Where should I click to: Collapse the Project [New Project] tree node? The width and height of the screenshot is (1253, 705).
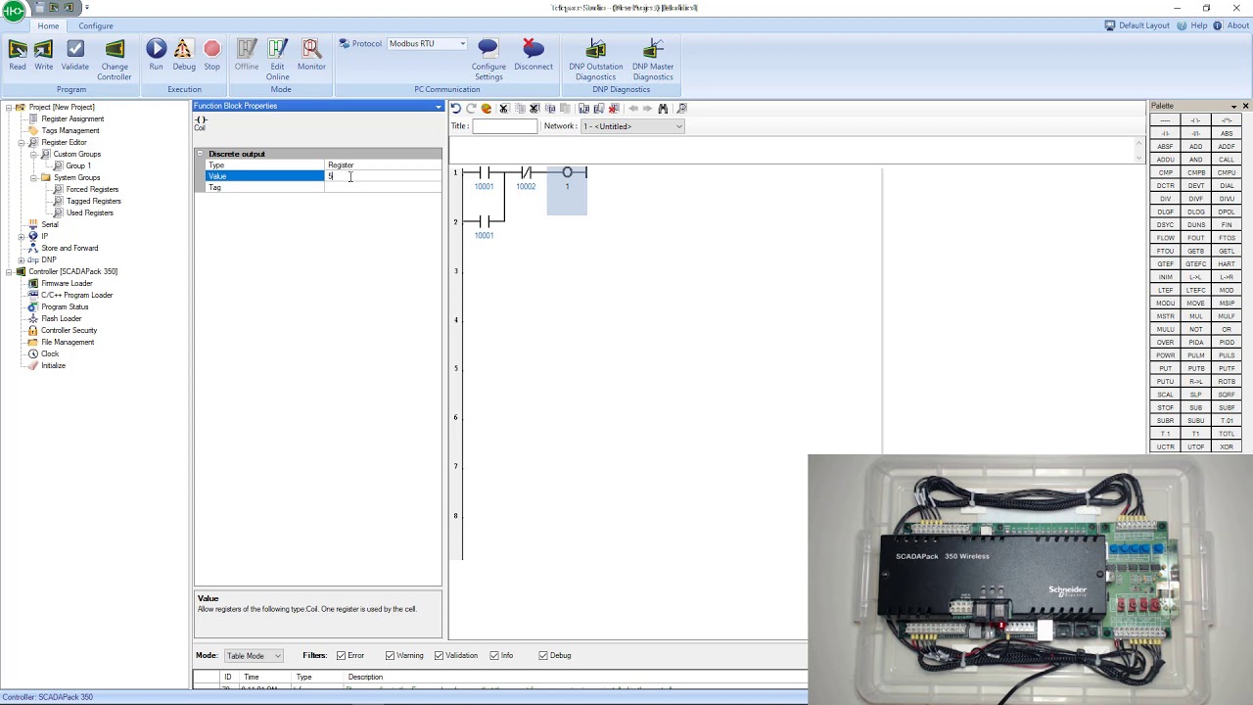pos(9,107)
